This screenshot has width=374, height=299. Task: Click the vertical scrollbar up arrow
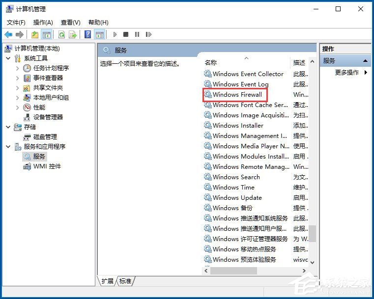tap(313, 61)
